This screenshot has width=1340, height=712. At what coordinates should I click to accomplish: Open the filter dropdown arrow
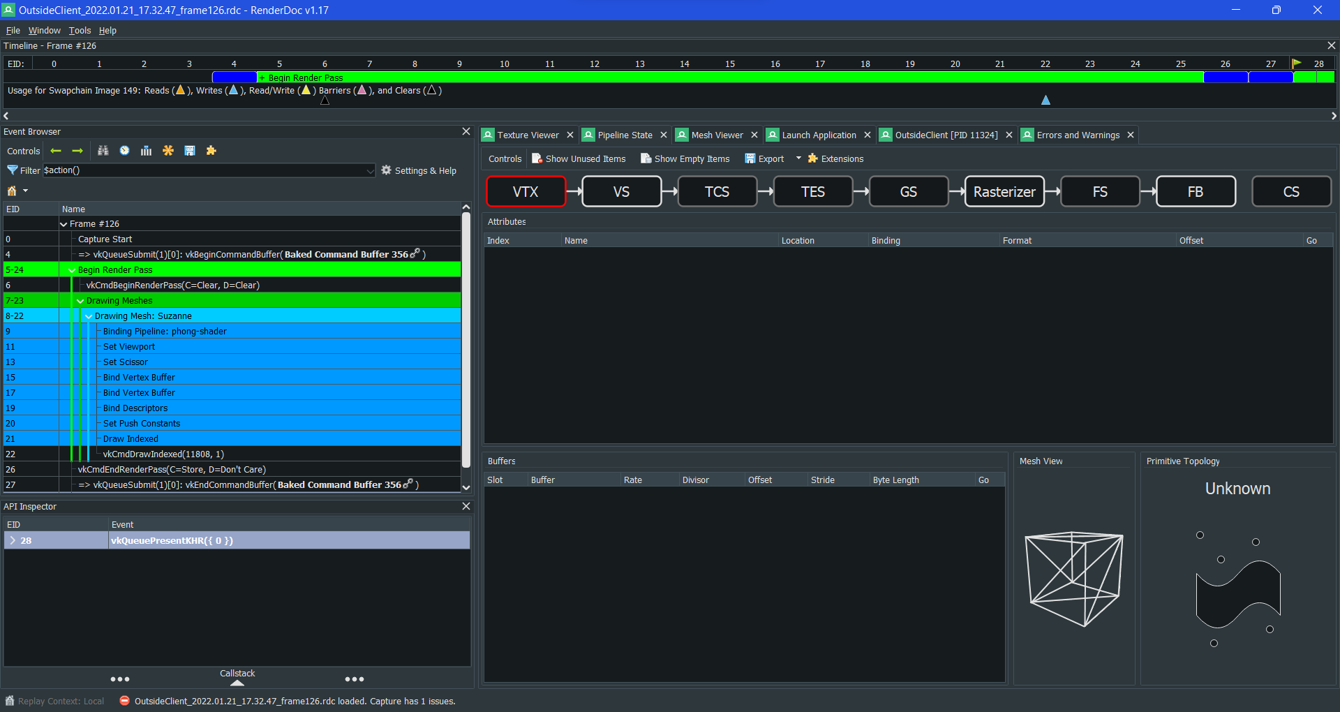coord(369,170)
